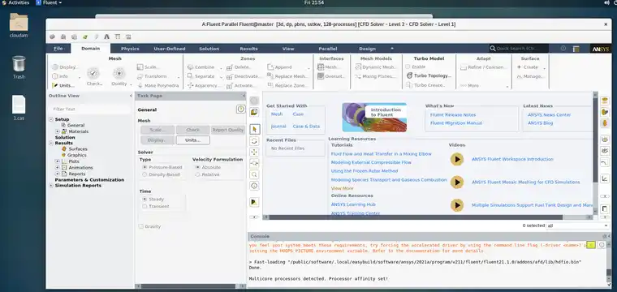Click the axes plot icon in right toolbar
Screen dimensions: 617x292
point(605,178)
